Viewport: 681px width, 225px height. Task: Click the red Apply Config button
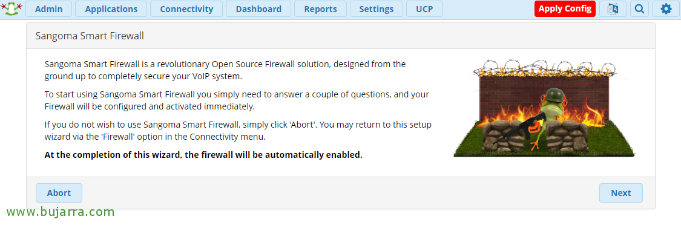pyautogui.click(x=565, y=8)
